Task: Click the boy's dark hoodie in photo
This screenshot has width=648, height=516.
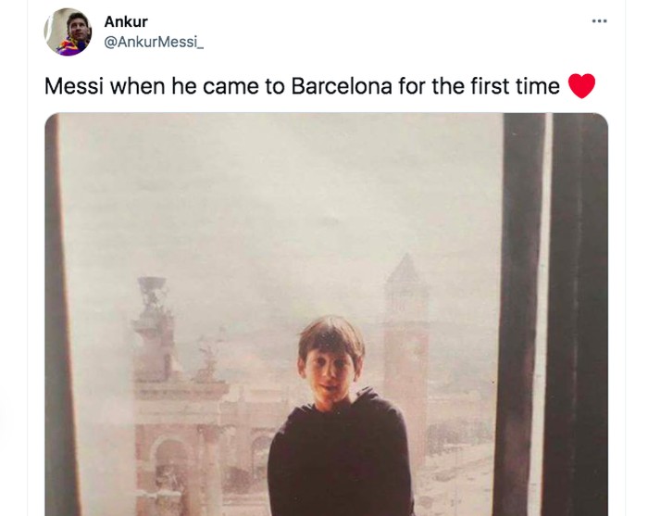Action: [x=338, y=463]
